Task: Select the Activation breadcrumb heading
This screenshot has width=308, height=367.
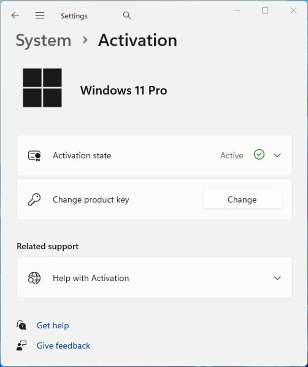Action: (x=138, y=40)
